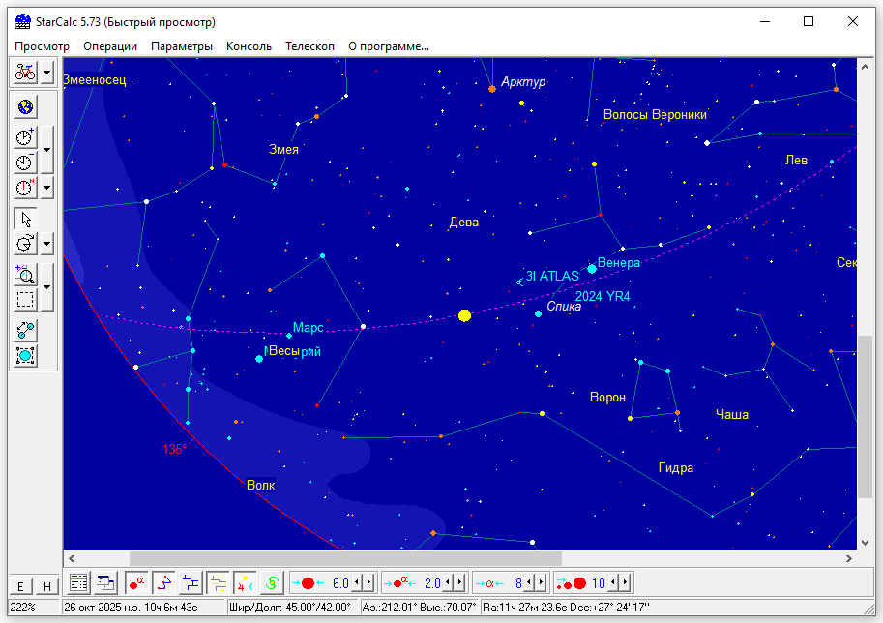This screenshot has width=883, height=623.
Task: Open the Телескоп menu
Action: [x=309, y=45]
